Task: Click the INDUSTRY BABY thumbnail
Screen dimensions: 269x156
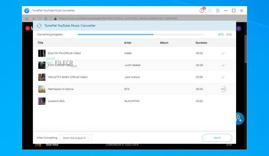Action: (42, 77)
